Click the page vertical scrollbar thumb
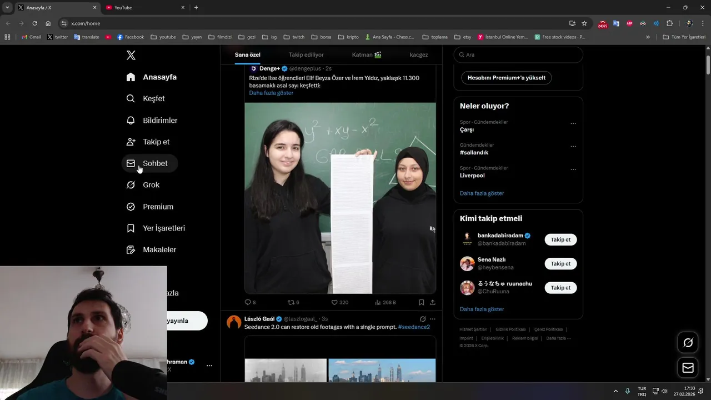This screenshot has height=400, width=711. (708, 65)
